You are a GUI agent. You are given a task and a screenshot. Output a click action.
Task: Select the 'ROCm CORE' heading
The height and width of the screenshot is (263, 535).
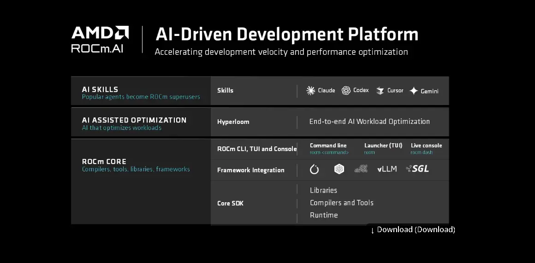pos(104,162)
